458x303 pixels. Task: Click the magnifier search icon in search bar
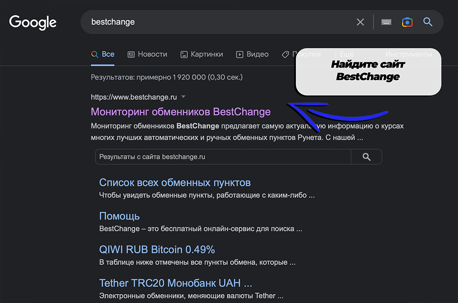(x=428, y=22)
